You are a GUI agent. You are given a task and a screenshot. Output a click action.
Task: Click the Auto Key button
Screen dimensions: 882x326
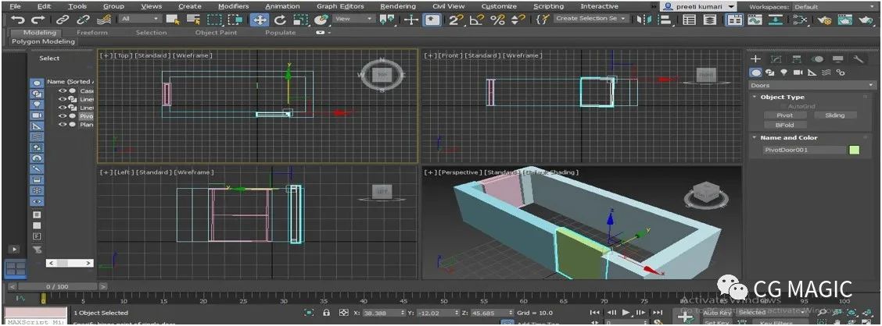(717, 313)
